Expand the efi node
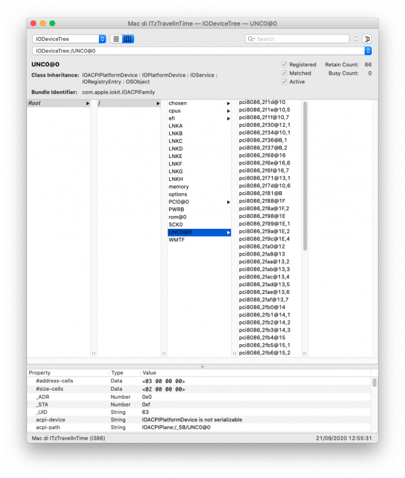Screen dimensions: 405x478 (x=228, y=119)
